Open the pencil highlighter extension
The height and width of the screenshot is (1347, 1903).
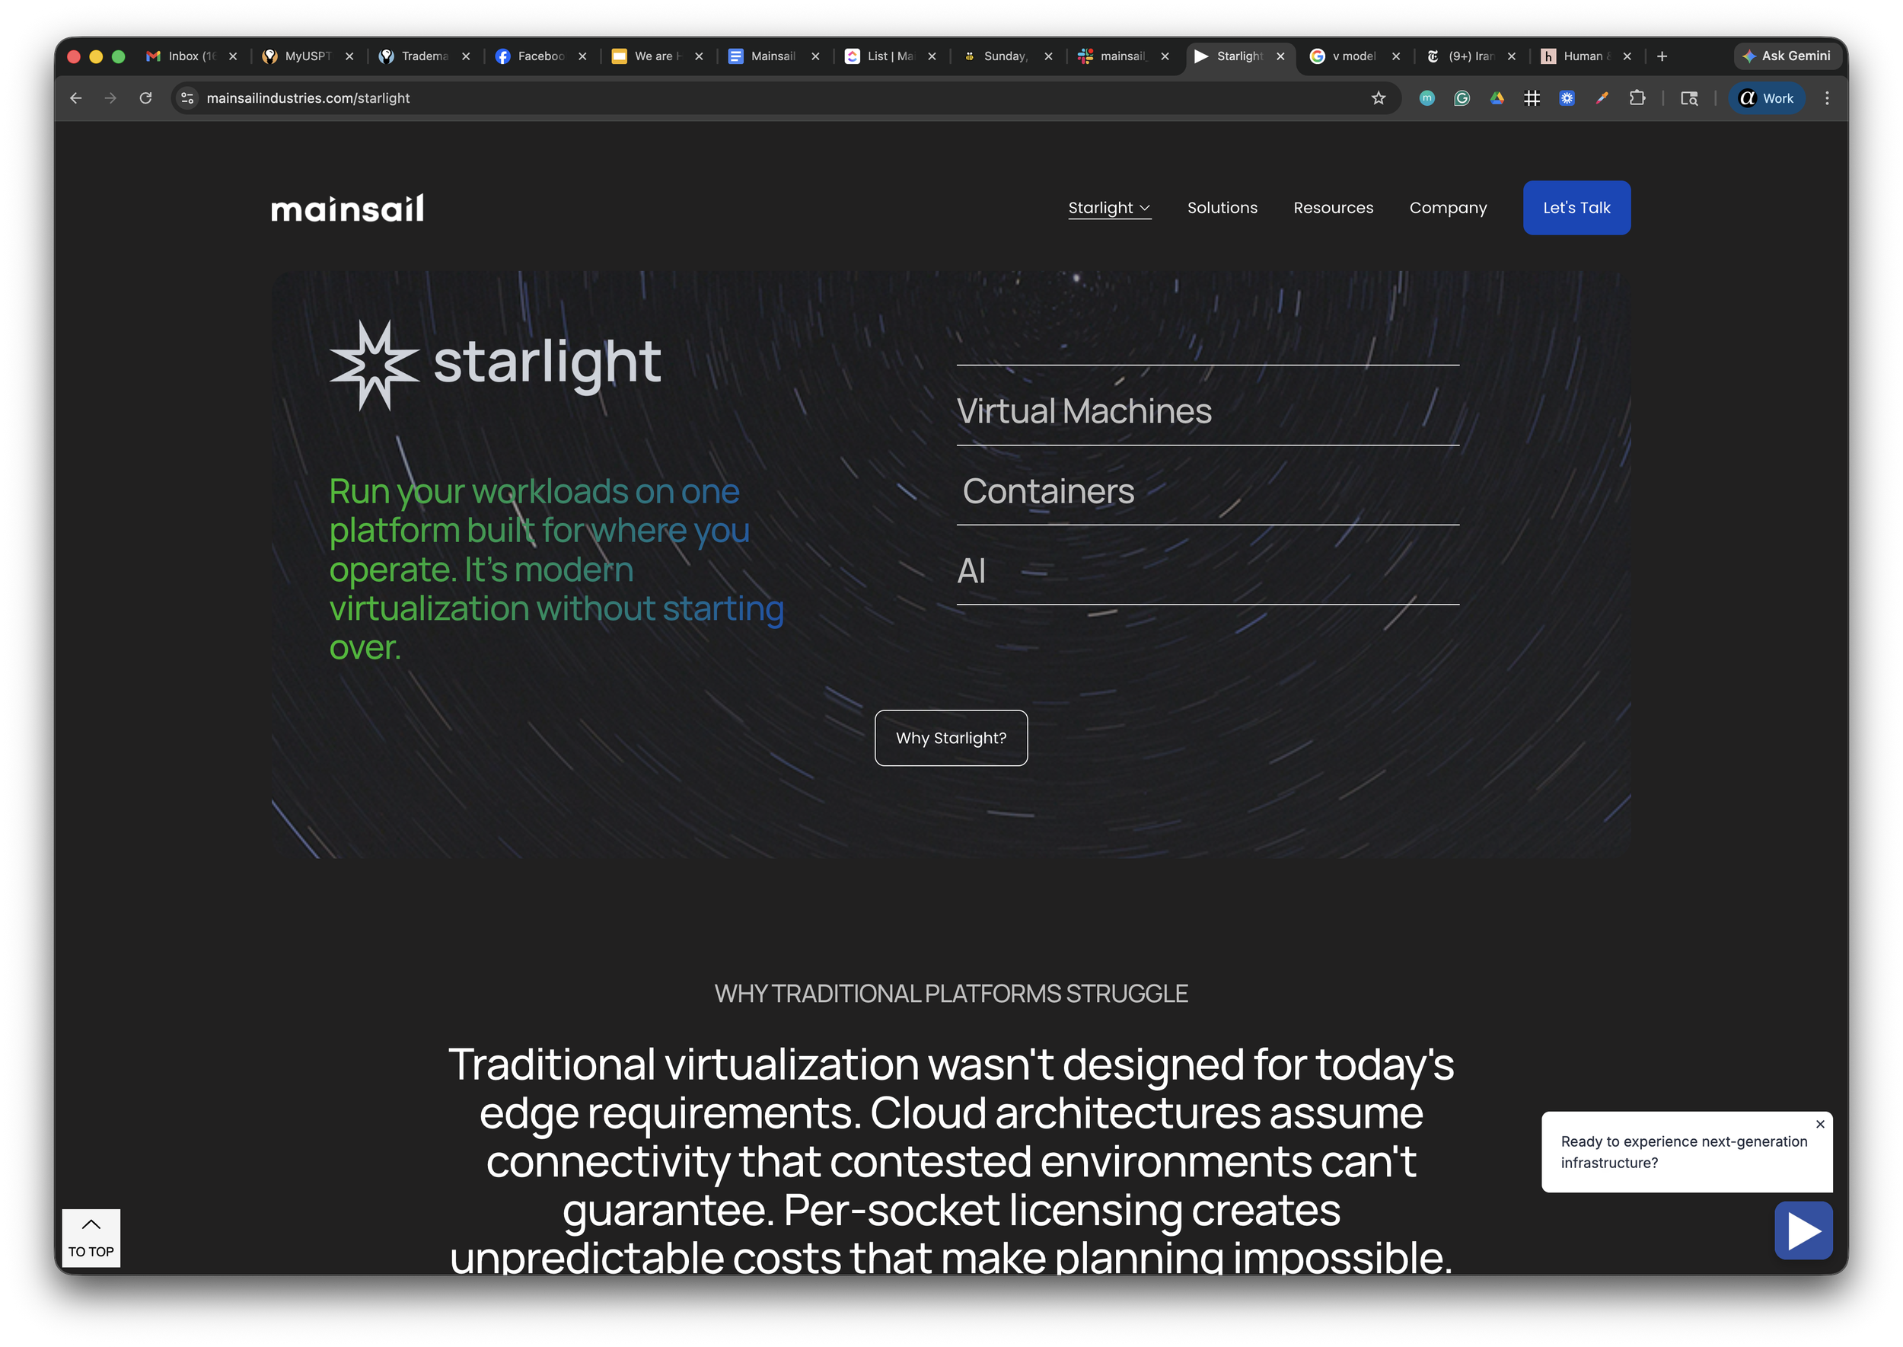(x=1602, y=98)
